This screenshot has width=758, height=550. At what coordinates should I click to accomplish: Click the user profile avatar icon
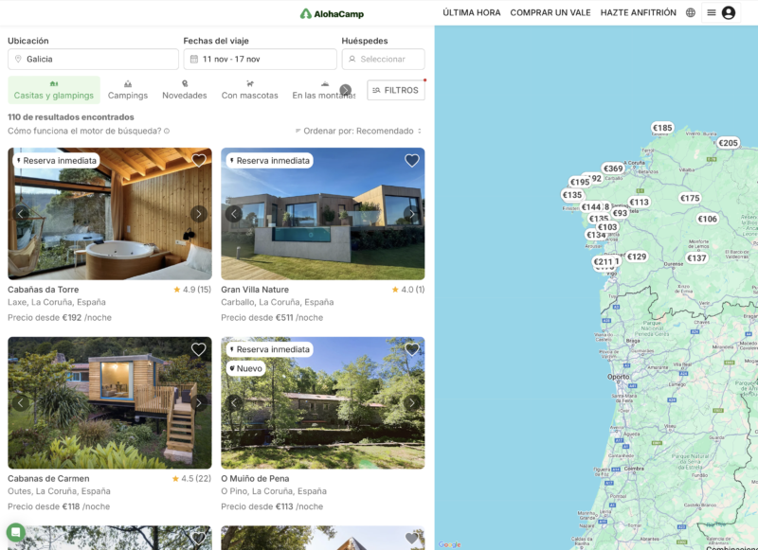click(x=728, y=13)
